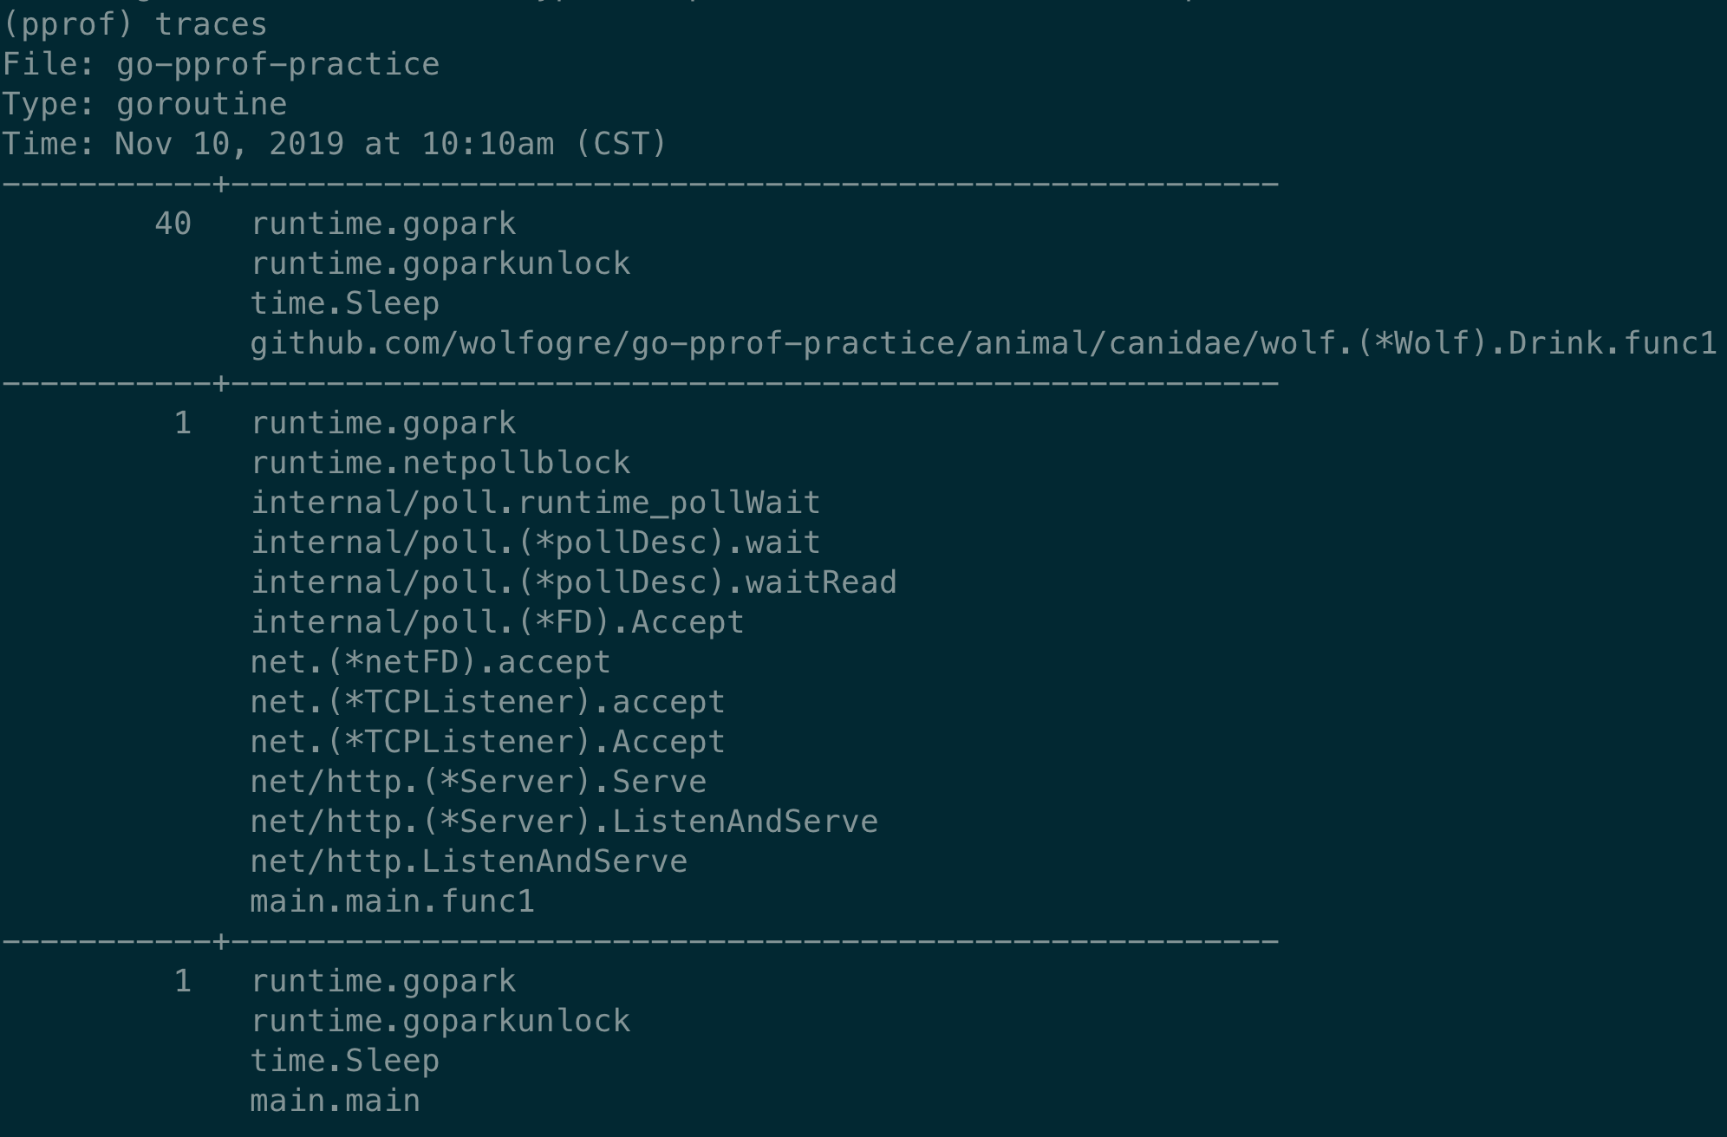The width and height of the screenshot is (1727, 1137).
Task: Click the net/http.ListenAndServe function line
Action: click(468, 861)
